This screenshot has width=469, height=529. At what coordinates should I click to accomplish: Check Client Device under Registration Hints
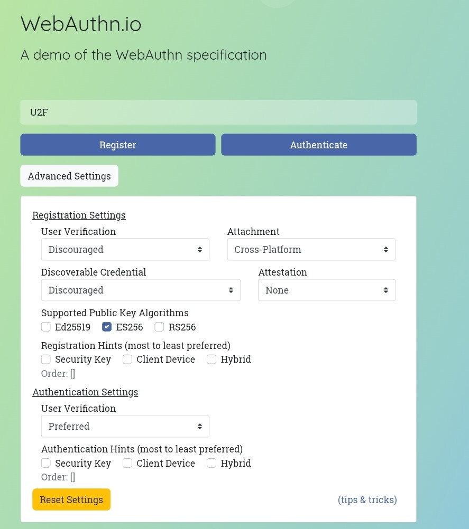[x=127, y=360]
